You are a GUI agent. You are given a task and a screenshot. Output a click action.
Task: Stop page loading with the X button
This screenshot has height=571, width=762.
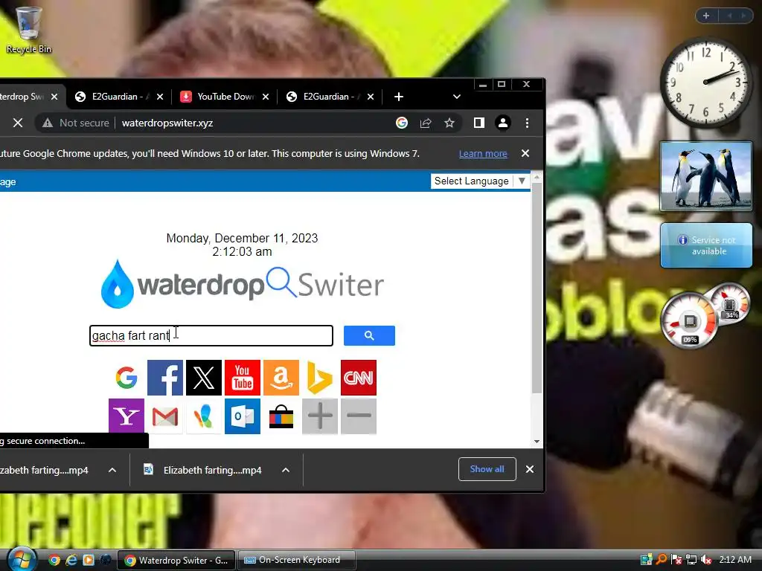[x=18, y=123]
